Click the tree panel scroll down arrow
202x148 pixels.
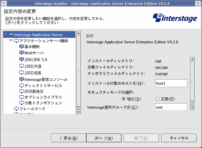click(78, 112)
